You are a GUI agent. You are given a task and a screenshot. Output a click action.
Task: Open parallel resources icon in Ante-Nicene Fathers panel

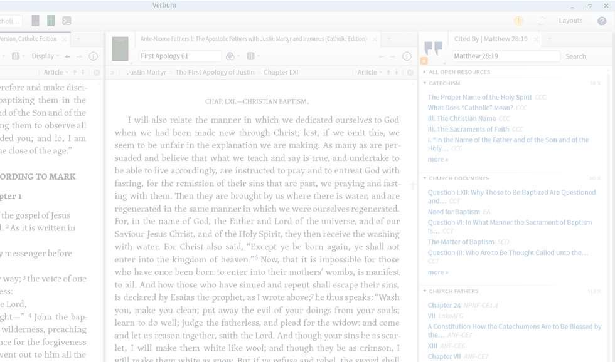[250, 56]
